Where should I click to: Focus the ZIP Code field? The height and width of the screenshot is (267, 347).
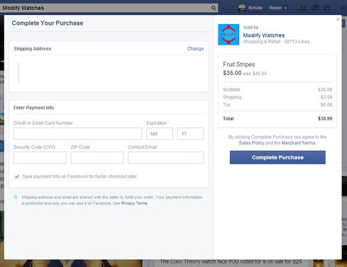tap(97, 158)
